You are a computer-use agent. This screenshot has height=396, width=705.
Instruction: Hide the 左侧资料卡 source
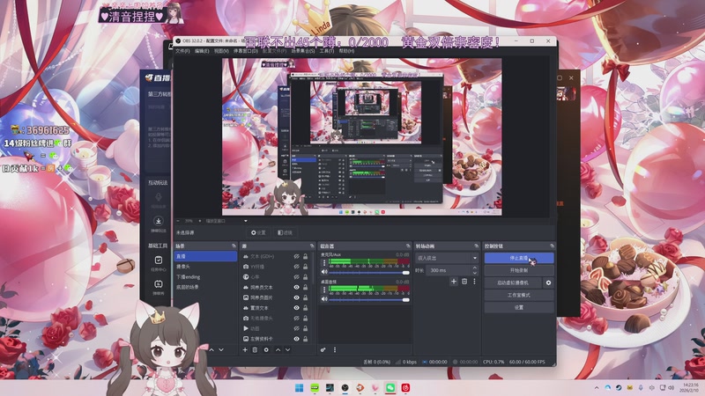click(x=296, y=339)
